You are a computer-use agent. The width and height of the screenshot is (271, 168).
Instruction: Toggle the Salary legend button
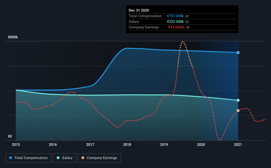click(64, 158)
